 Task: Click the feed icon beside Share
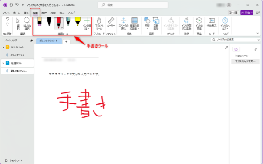coord(257,13)
